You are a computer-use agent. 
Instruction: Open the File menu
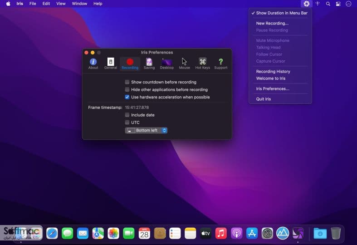pos(33,4)
